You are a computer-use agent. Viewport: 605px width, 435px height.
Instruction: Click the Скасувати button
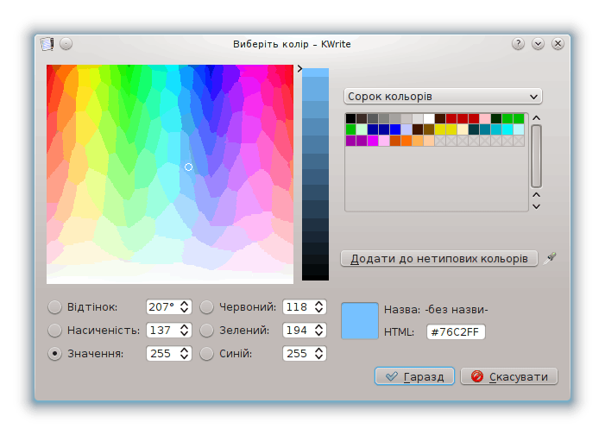(x=509, y=376)
